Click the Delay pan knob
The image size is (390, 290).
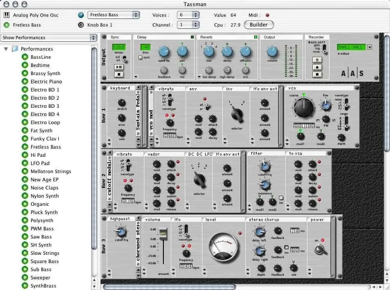click(182, 51)
